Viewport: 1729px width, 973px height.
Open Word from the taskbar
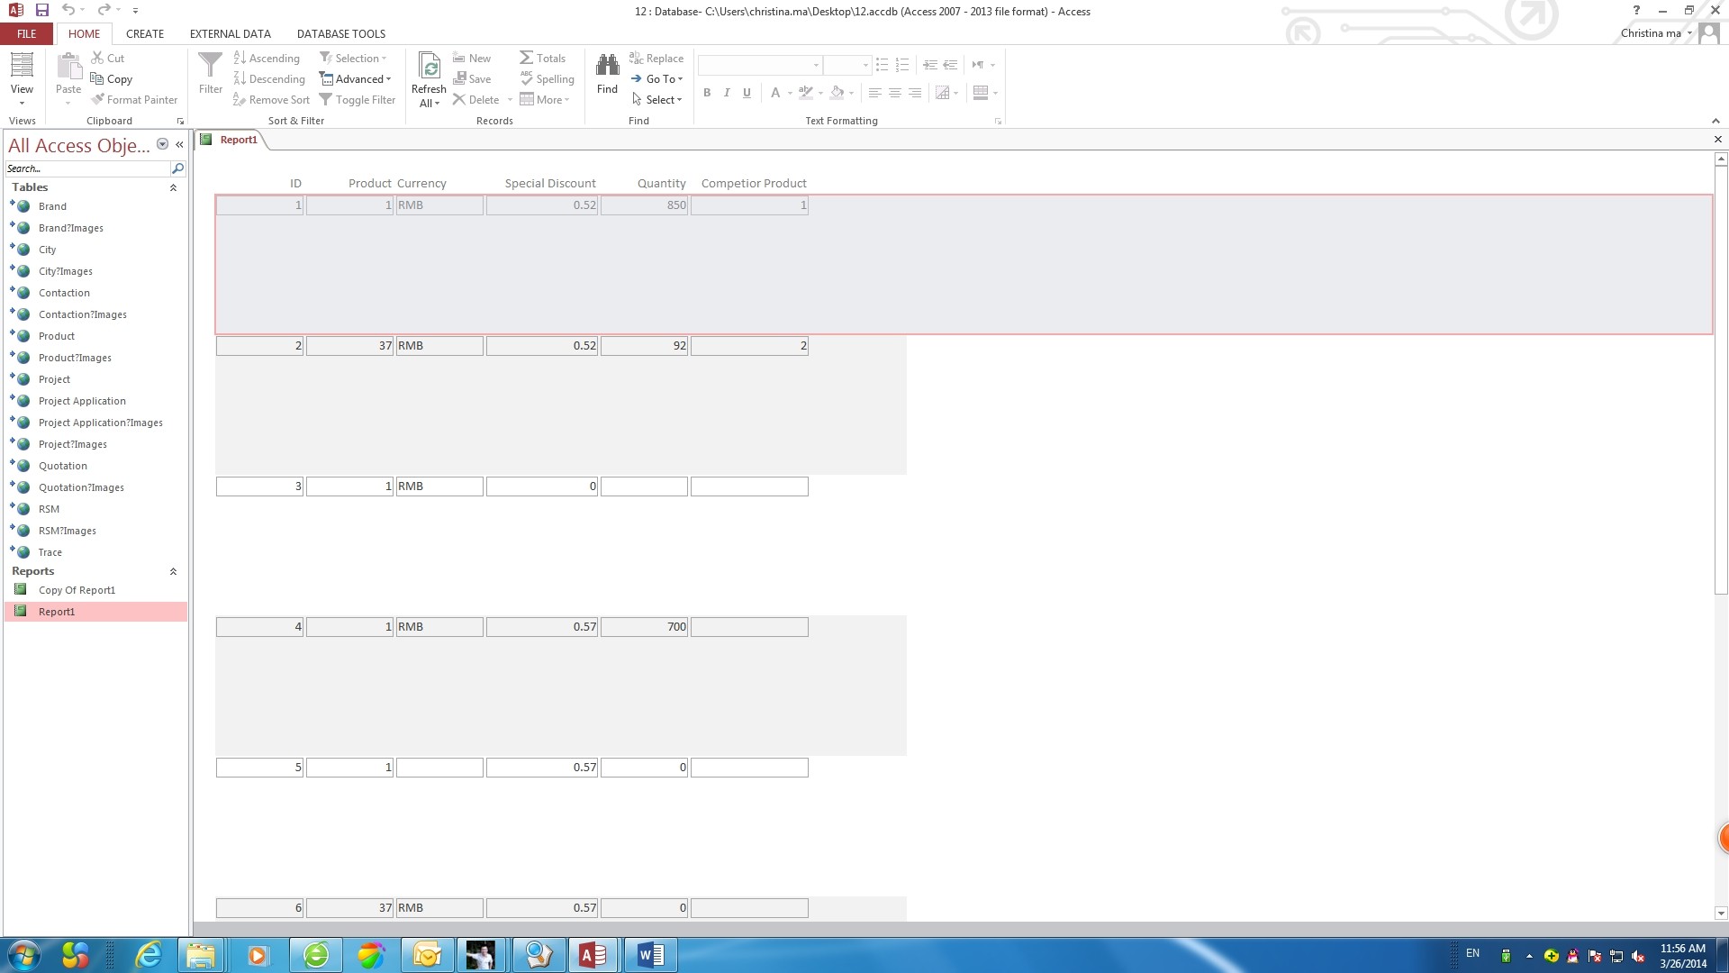650,955
